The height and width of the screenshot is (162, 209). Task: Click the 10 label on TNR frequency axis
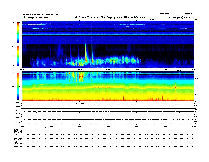tap(196, 95)
